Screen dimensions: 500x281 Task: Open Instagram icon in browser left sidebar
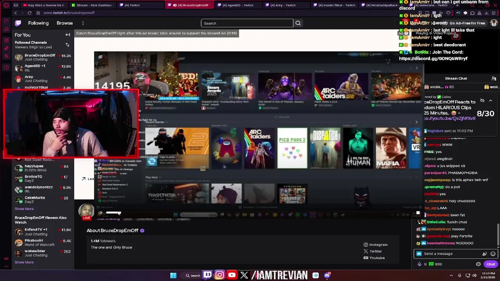pos(6,40)
